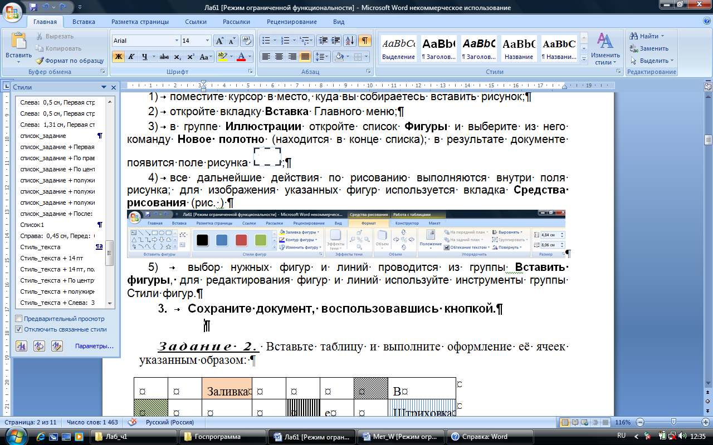The image size is (713, 445).
Task: Switch to the Вид tab
Action: (339, 22)
